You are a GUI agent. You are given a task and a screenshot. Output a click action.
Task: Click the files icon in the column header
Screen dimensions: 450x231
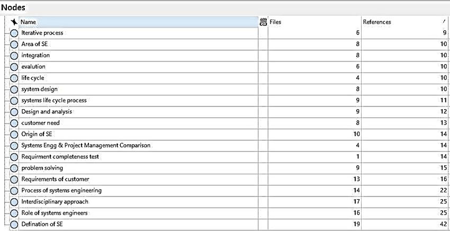(x=263, y=22)
